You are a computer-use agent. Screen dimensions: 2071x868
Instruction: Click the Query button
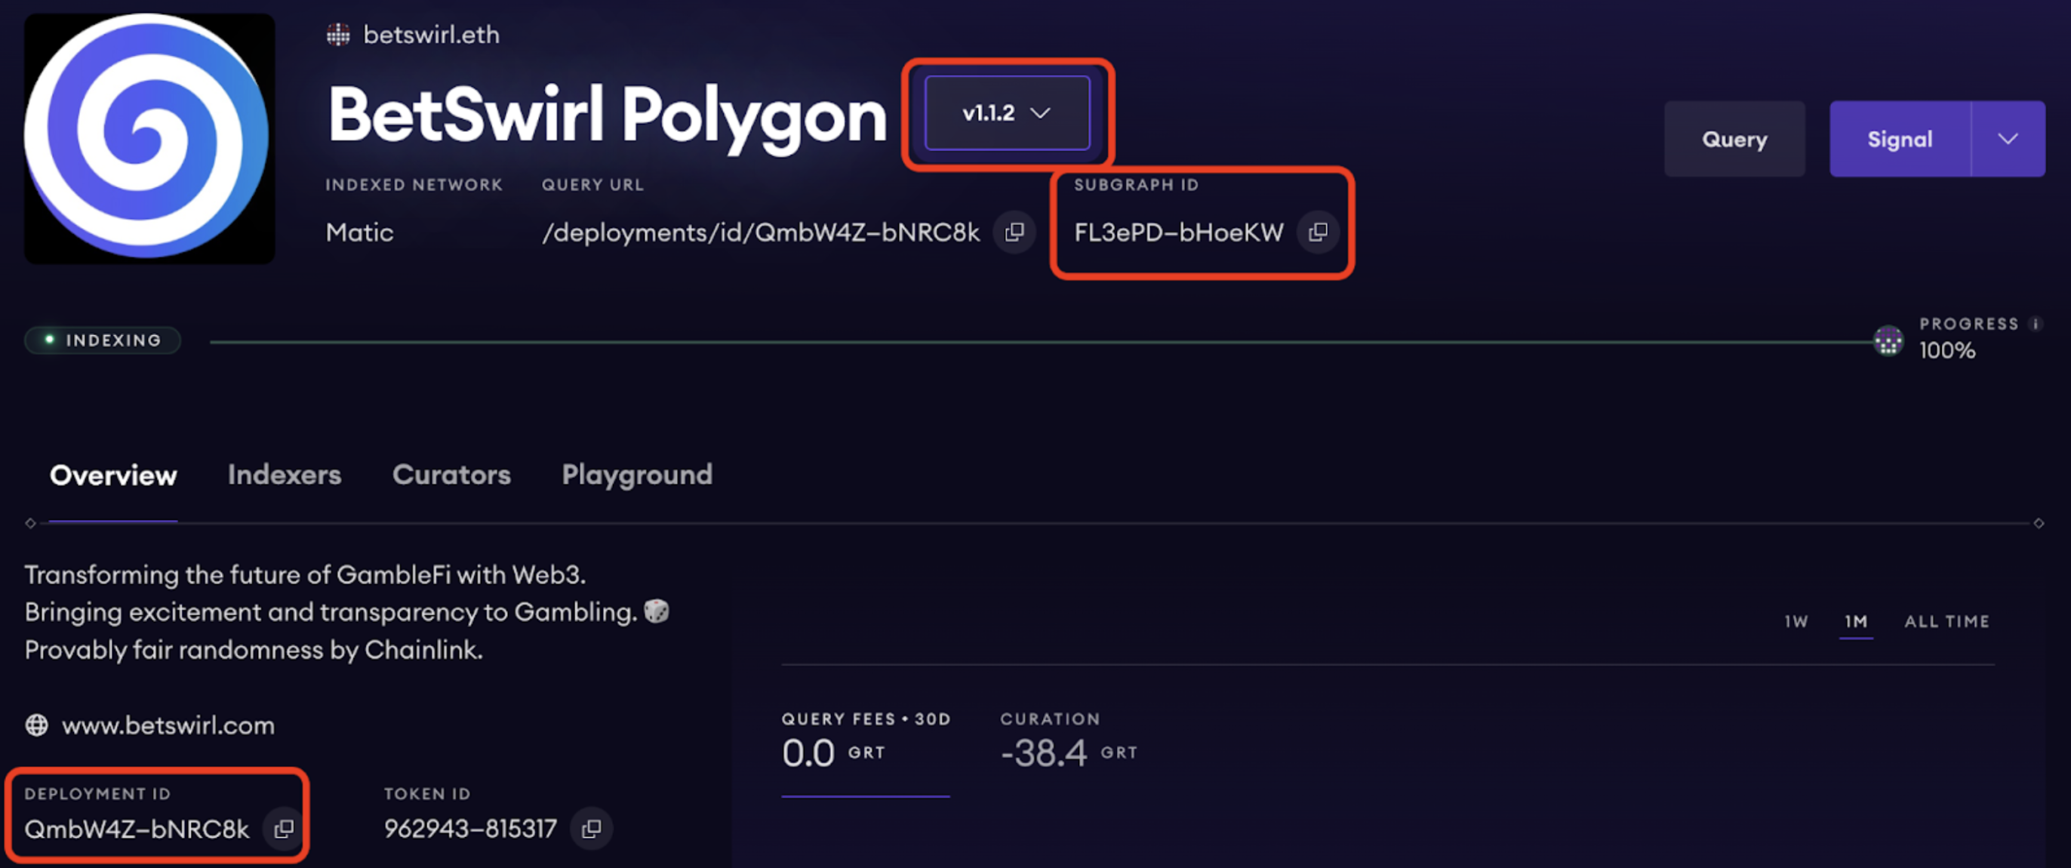click(x=1734, y=139)
